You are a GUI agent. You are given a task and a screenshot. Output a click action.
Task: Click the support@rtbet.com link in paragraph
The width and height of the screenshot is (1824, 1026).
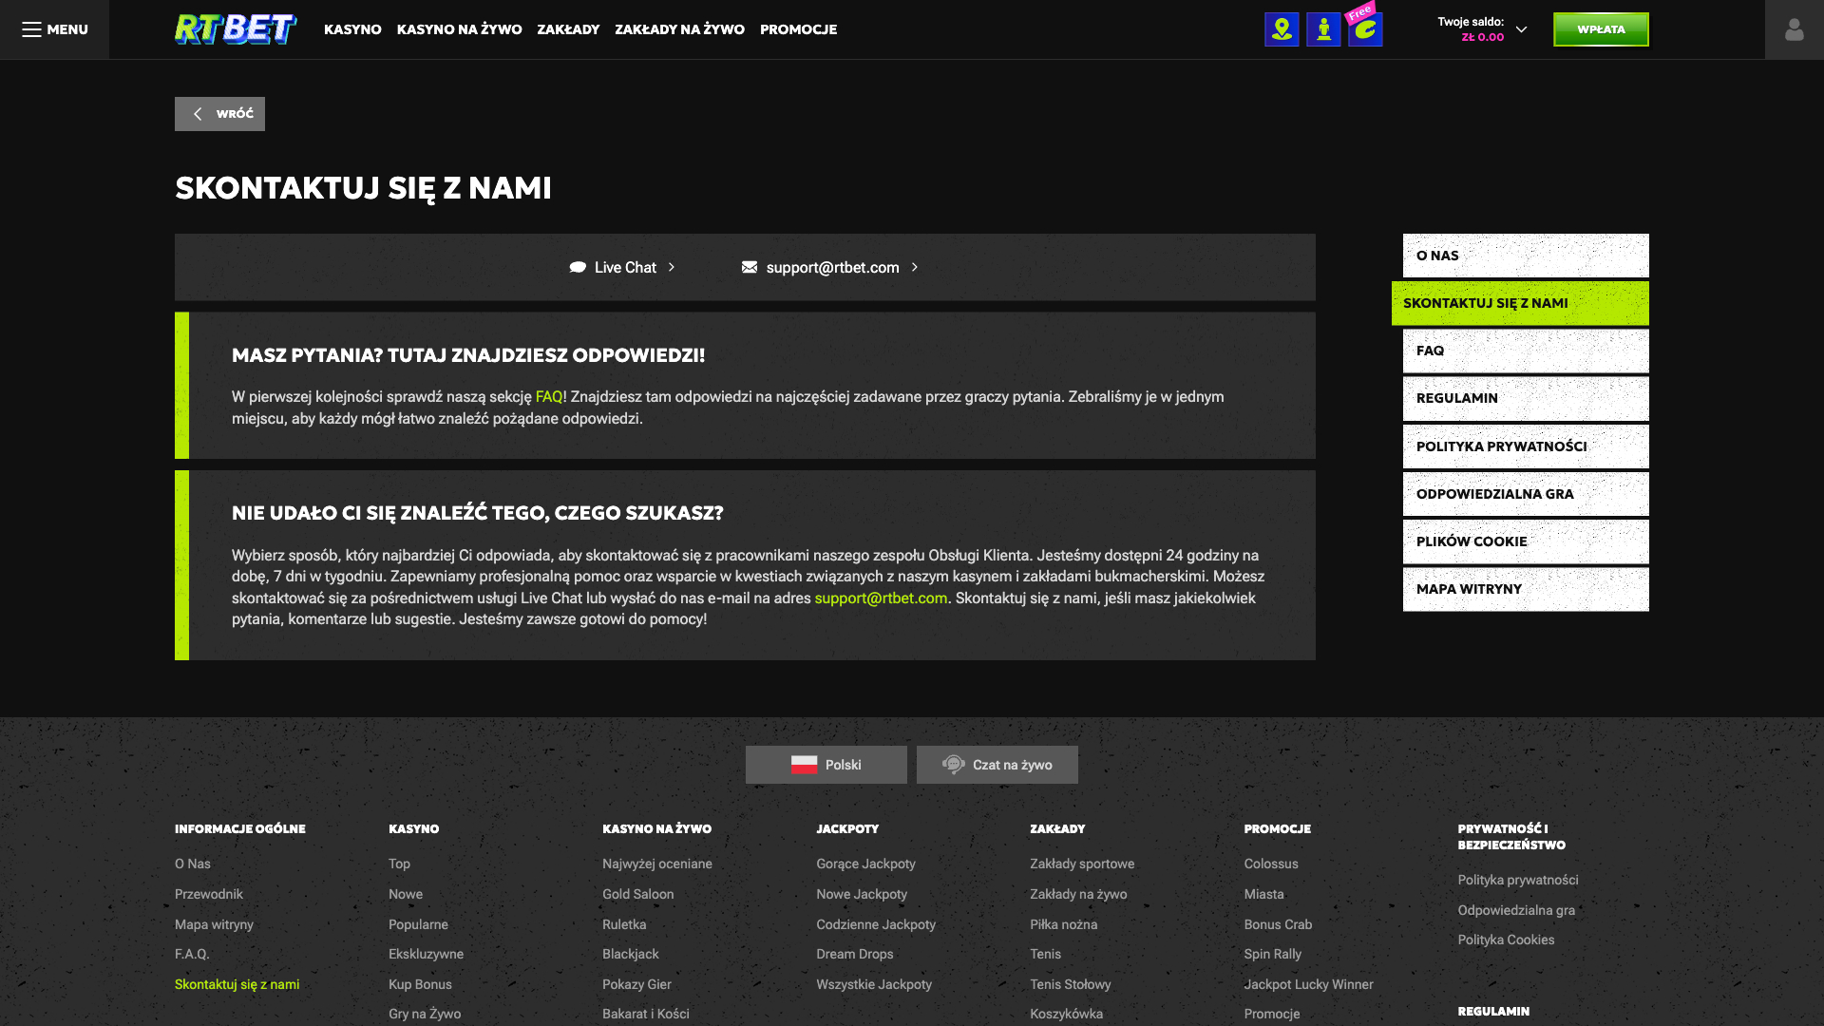(x=881, y=598)
